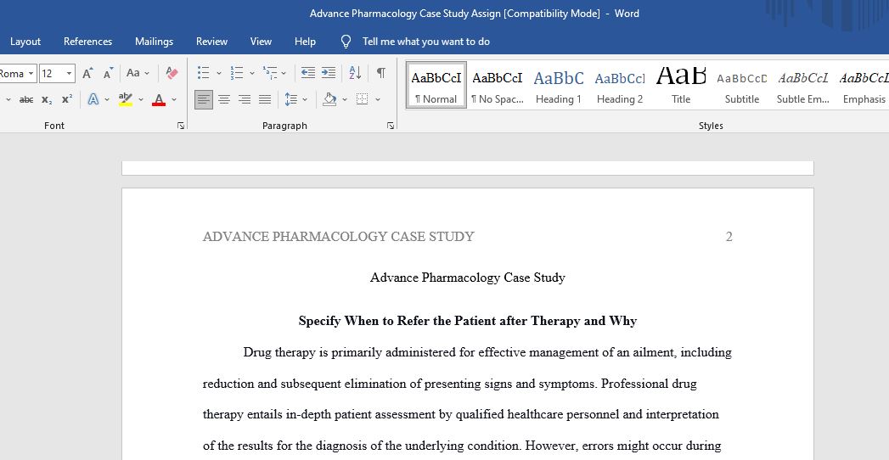Expand line spacing dropdown arrow
Screen dimensions: 889x460
305,99
